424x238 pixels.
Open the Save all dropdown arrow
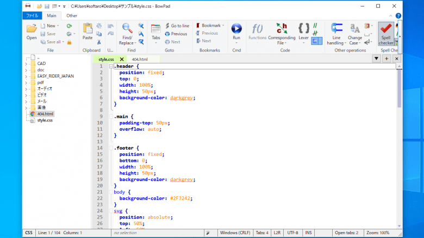pyautogui.click(x=63, y=42)
